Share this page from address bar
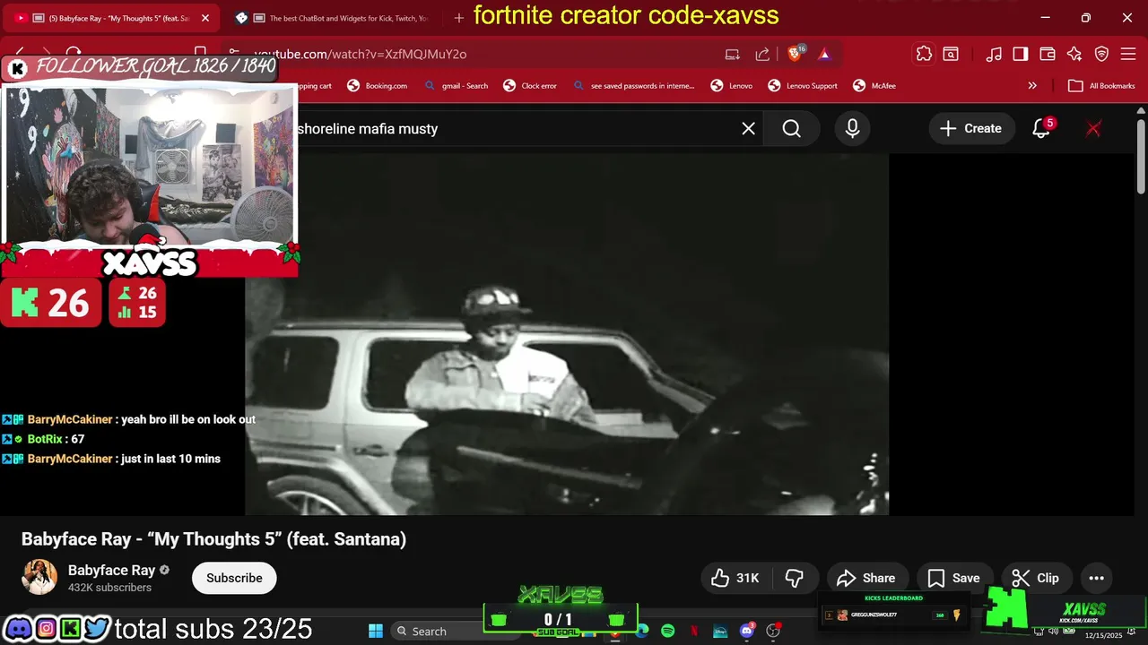 coord(762,54)
